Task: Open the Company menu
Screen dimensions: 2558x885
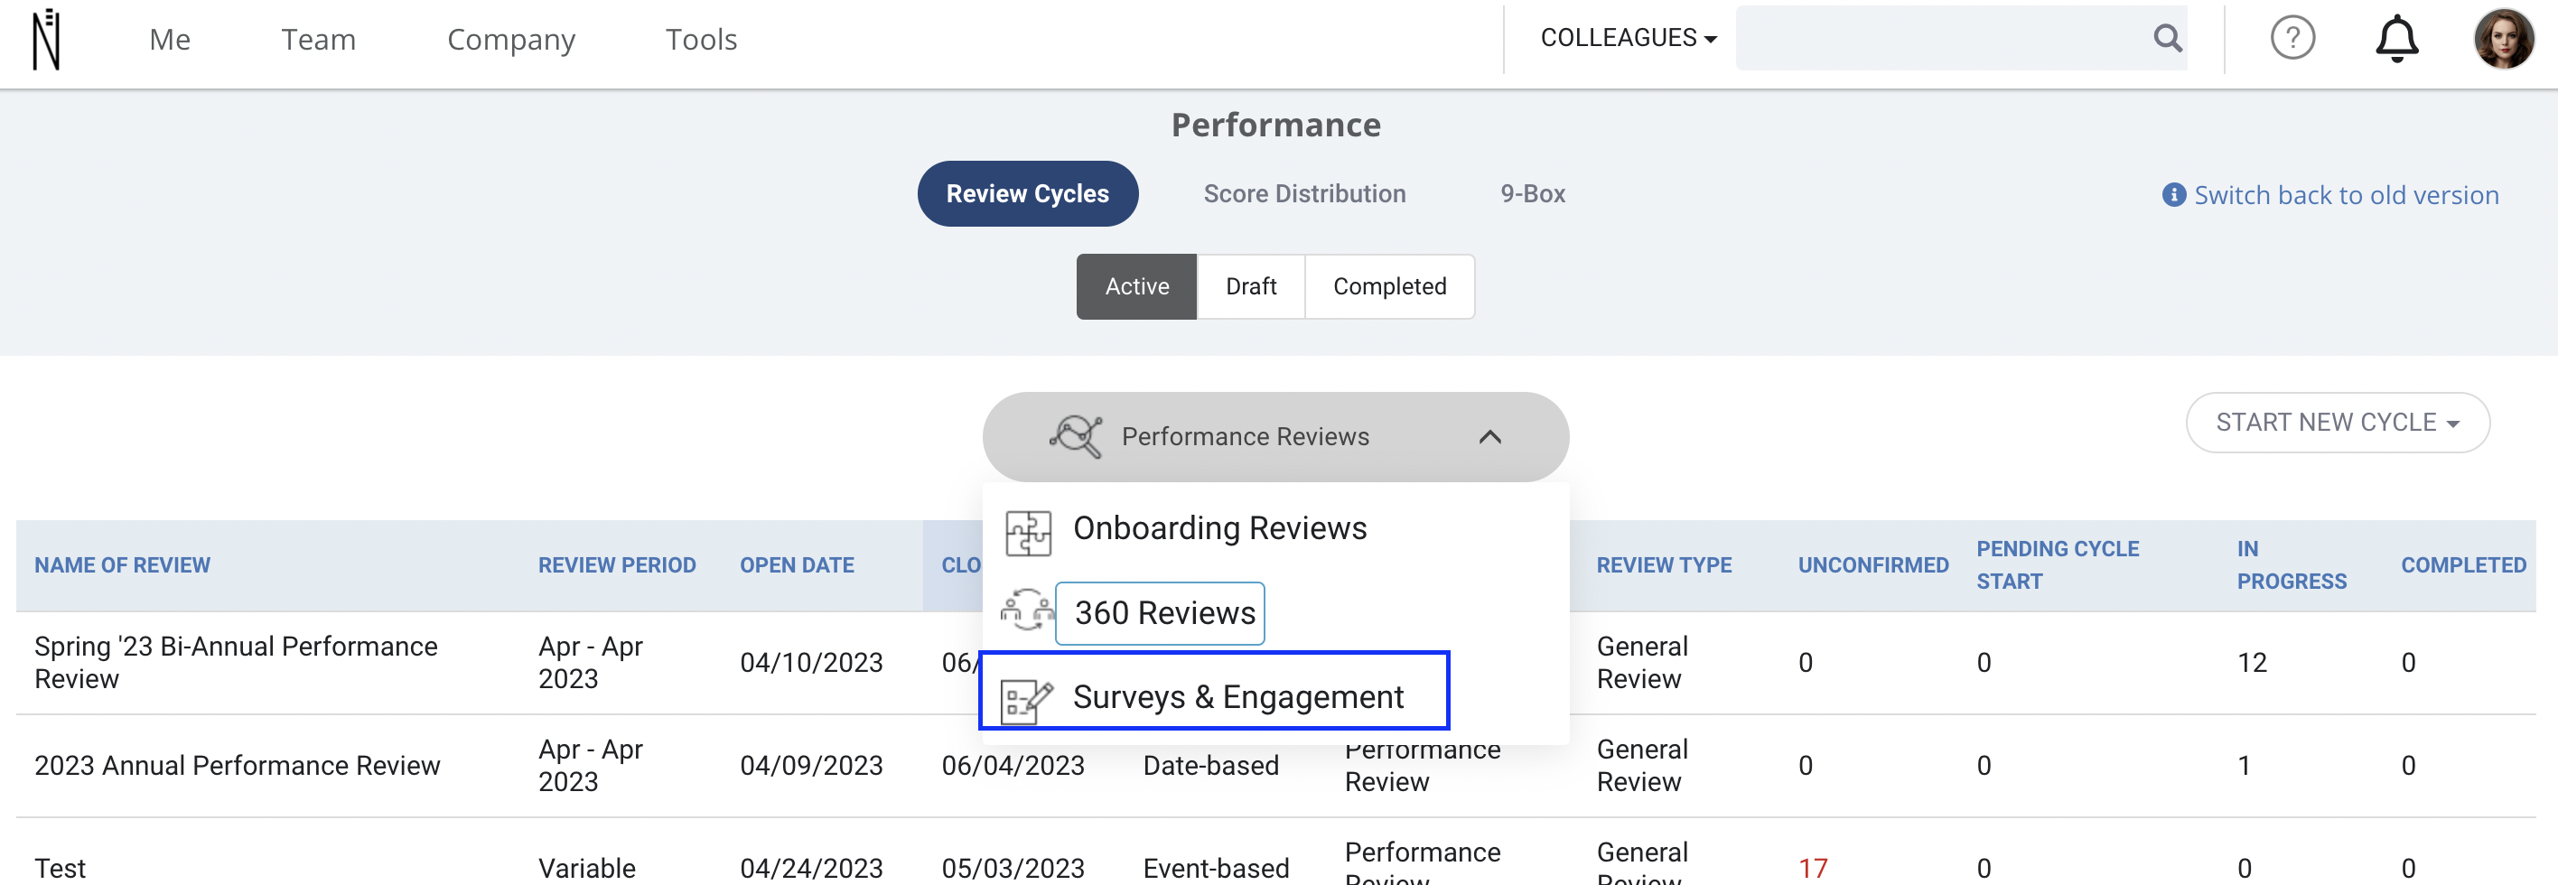Action: pos(510,39)
